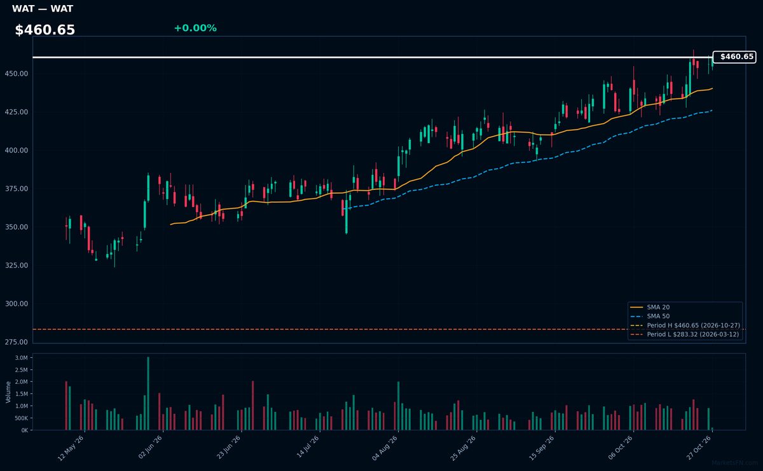Click the 500K volume axis label
This screenshot has width=763, height=471.
click(20, 418)
